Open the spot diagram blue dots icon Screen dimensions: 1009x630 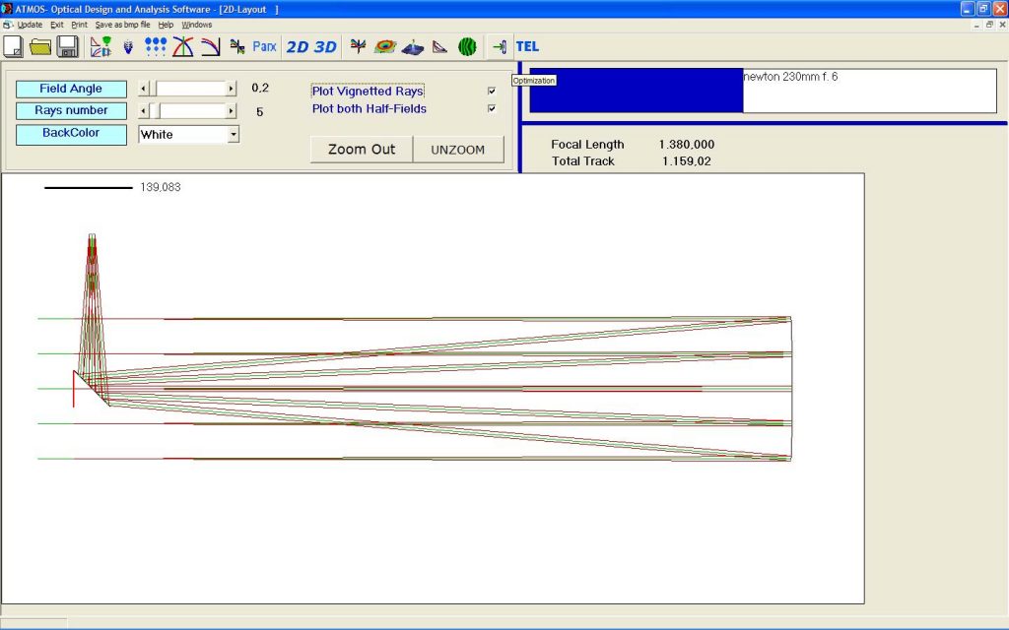pyautogui.click(x=156, y=46)
